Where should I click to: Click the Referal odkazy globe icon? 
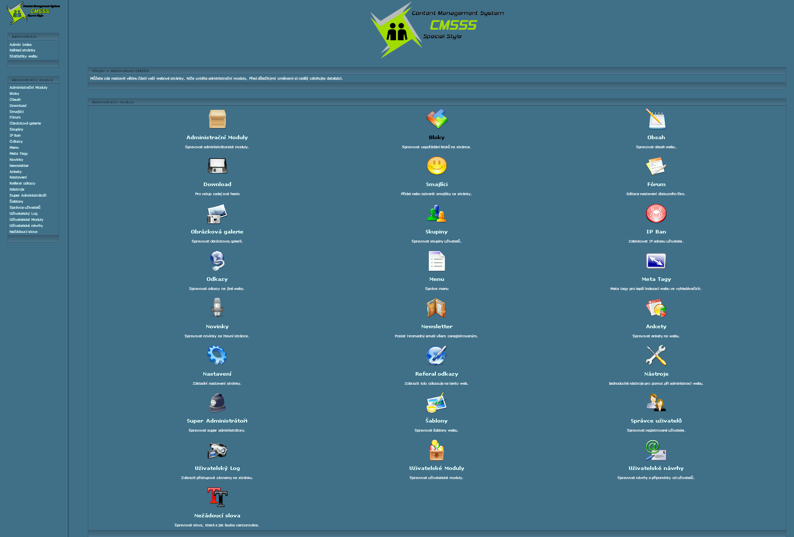(437, 355)
